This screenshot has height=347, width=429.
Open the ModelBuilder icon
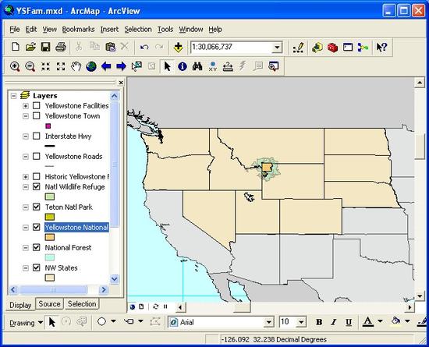[x=363, y=48]
